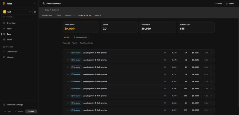Select the LLM Calls tab
Image resolution: width=239 pixels, height=115 pixels.
tap(85, 15)
